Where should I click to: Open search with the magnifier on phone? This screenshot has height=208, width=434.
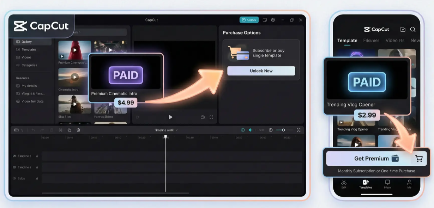pos(413,30)
